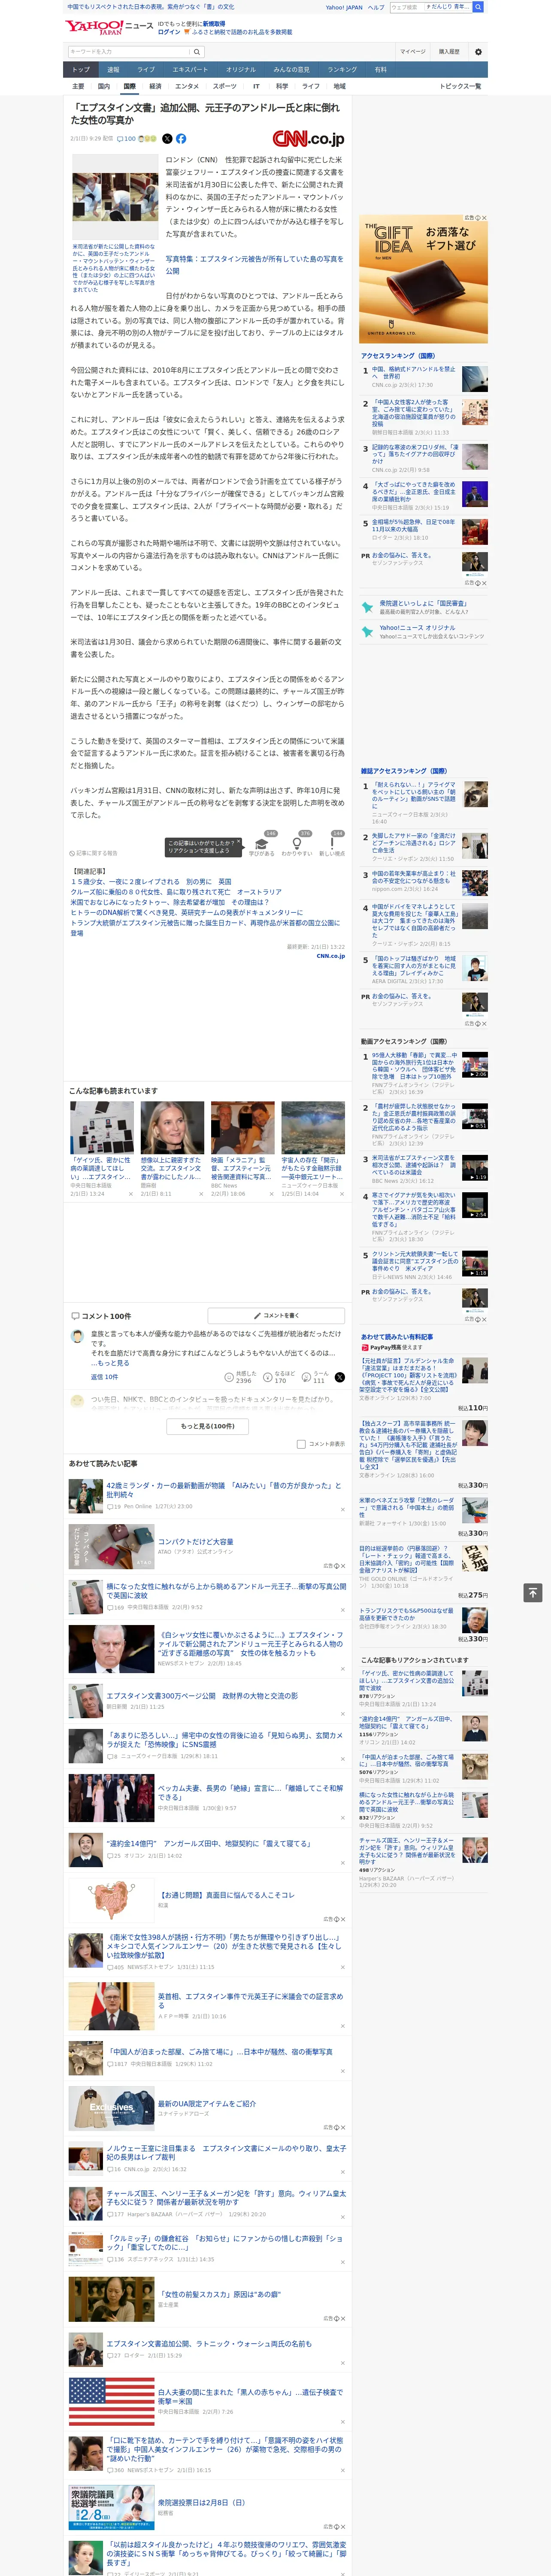Open マイページ link
551x2576 pixels.
pyautogui.click(x=412, y=51)
